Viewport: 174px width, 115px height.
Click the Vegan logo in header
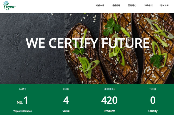click(x=9, y=6)
